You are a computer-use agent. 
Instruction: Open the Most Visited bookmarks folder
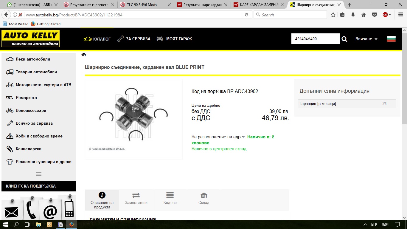coord(15,24)
